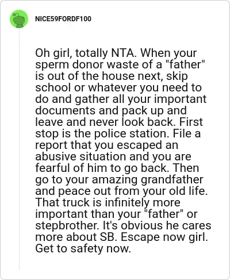
Task: Click the green Reddit snoo avatar
Action: click(x=19, y=19)
